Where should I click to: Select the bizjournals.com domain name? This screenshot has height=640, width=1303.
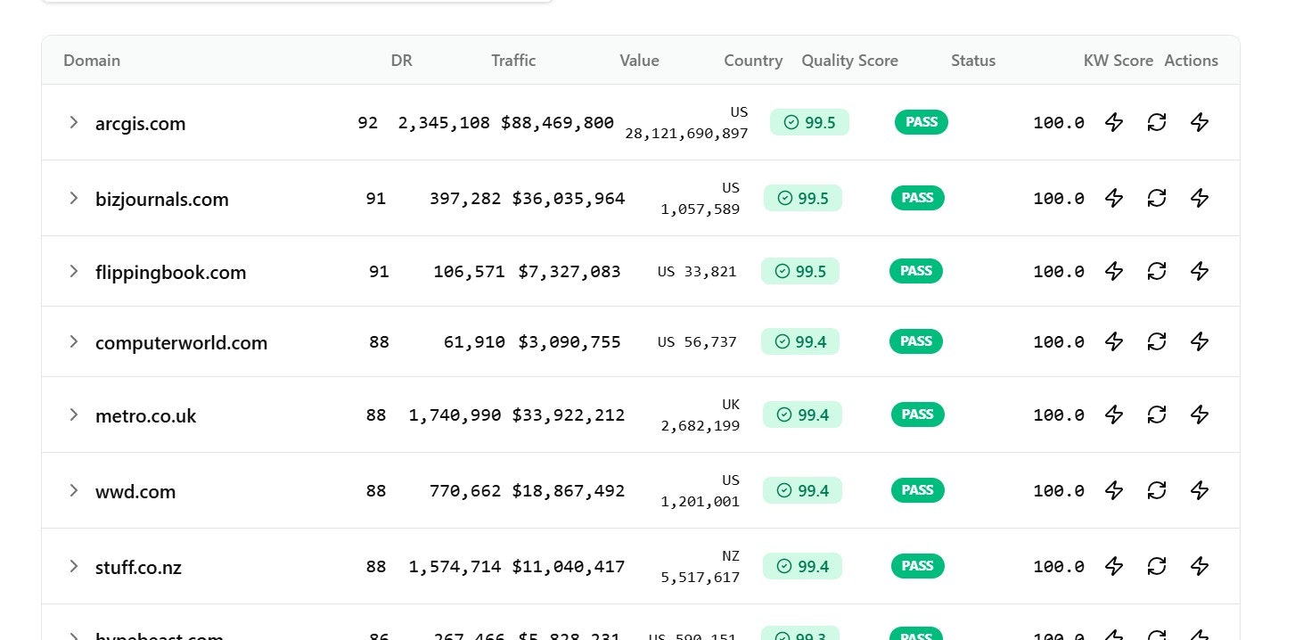pos(162,200)
